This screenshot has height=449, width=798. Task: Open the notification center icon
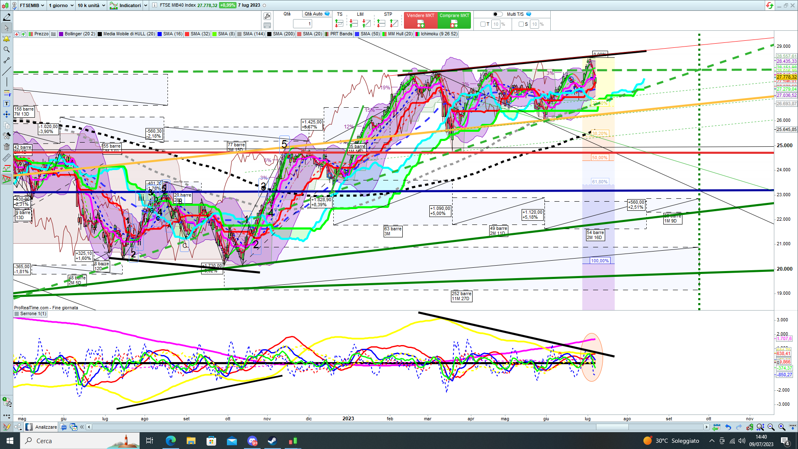(x=785, y=441)
